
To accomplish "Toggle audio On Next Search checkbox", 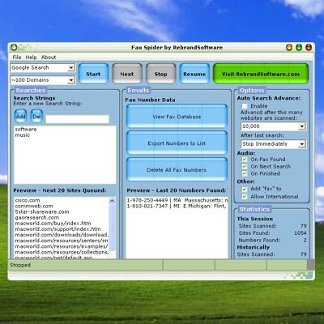I will coord(245,166).
